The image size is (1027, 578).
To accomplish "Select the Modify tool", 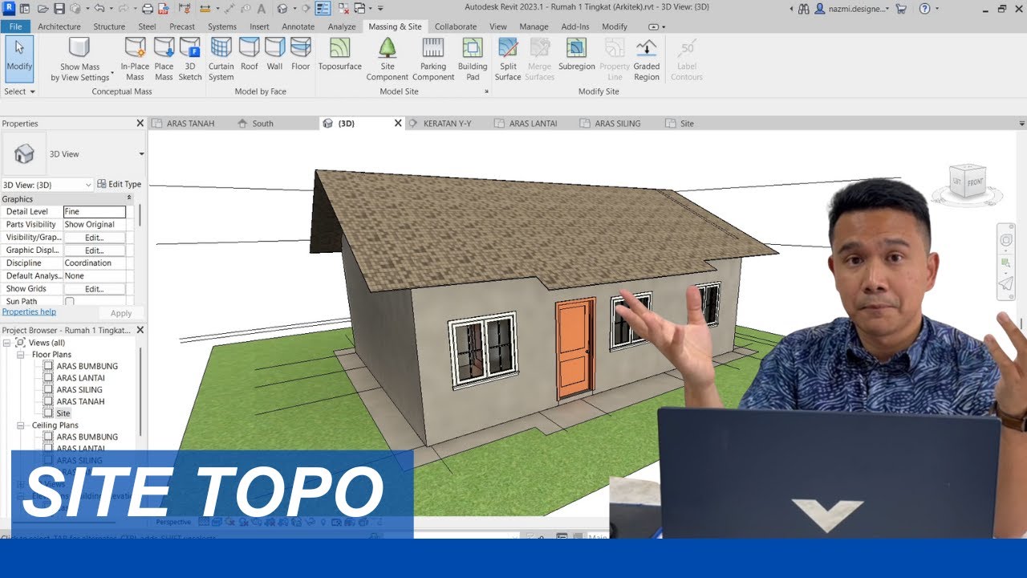I will [19, 59].
